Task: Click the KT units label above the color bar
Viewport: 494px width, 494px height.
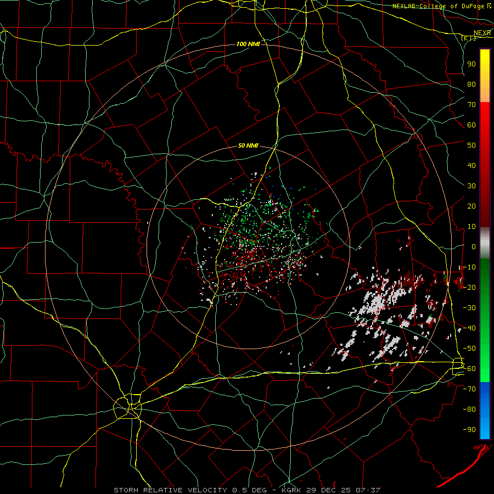Action: click(x=469, y=38)
